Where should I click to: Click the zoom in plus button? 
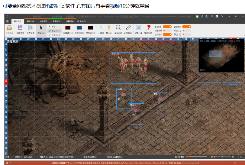coord(233,157)
